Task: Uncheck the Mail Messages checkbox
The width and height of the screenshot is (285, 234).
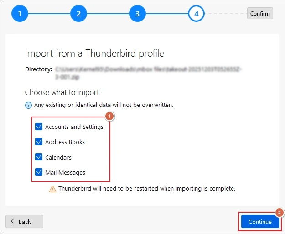Action: pyautogui.click(x=39, y=172)
